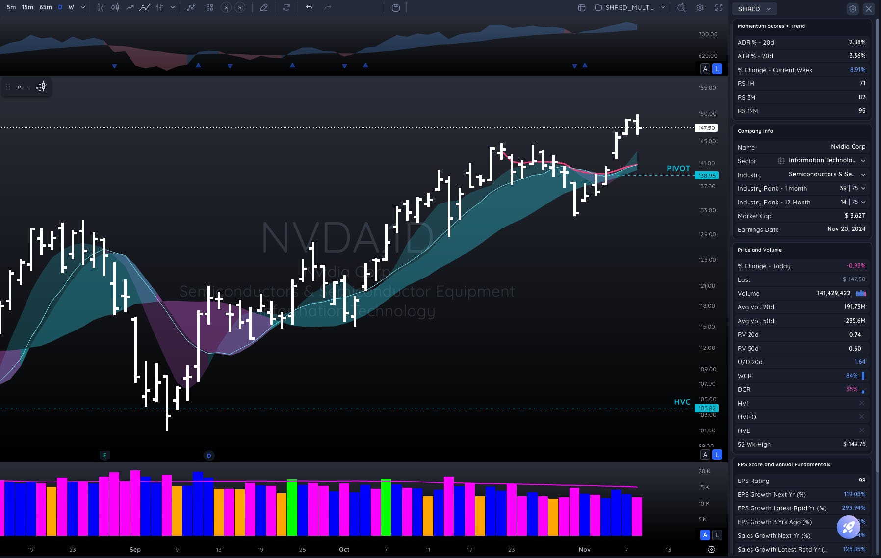Click the WCR 84% bar indicator
Image resolution: width=881 pixels, height=558 pixels.
[863, 376]
